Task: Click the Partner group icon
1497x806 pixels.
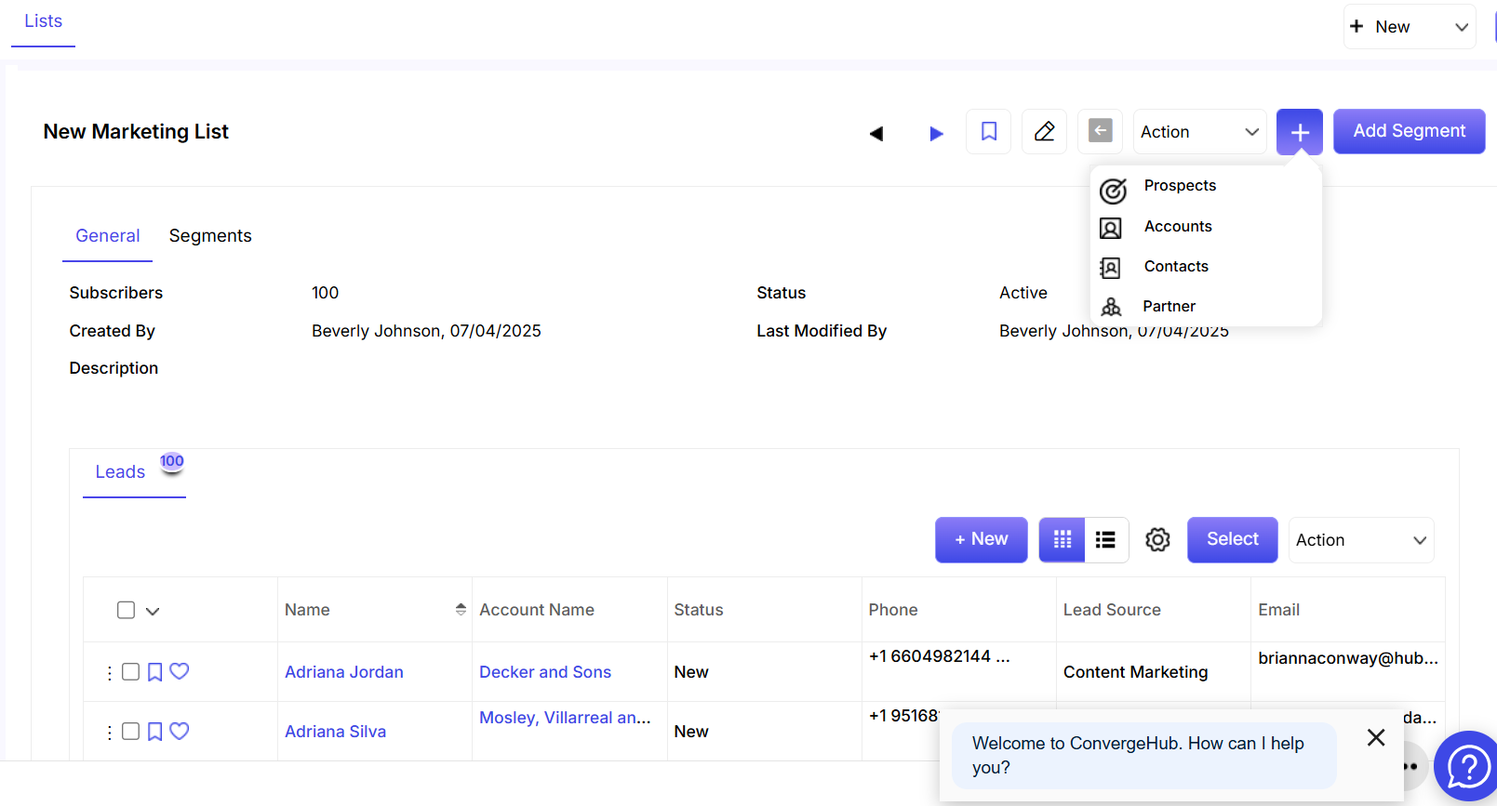Action: [x=1110, y=307]
